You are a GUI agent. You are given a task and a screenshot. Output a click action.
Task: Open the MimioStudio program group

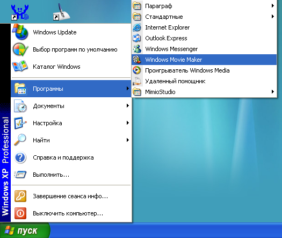[204, 92]
